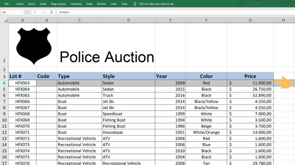The image size is (295, 165).
Task: Select row 10 header
Action: (x=4, y=120)
